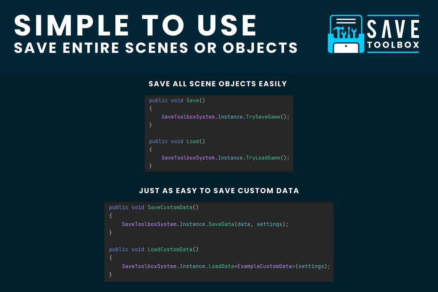Click the Load() method name
Viewport: 438px width, 292px height.
click(x=196, y=141)
